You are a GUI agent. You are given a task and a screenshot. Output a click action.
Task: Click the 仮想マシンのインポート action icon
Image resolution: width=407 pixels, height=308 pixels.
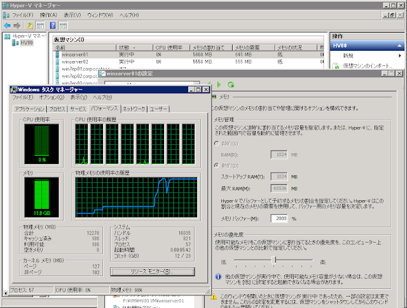click(336, 65)
